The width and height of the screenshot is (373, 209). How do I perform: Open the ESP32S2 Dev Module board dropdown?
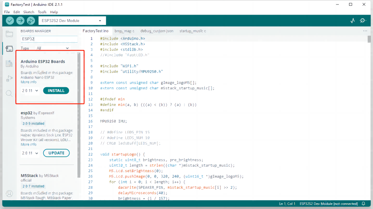coord(72,21)
